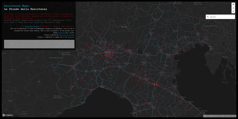
Task: Click the zoom in plus button
Action: click(x=233, y=4)
